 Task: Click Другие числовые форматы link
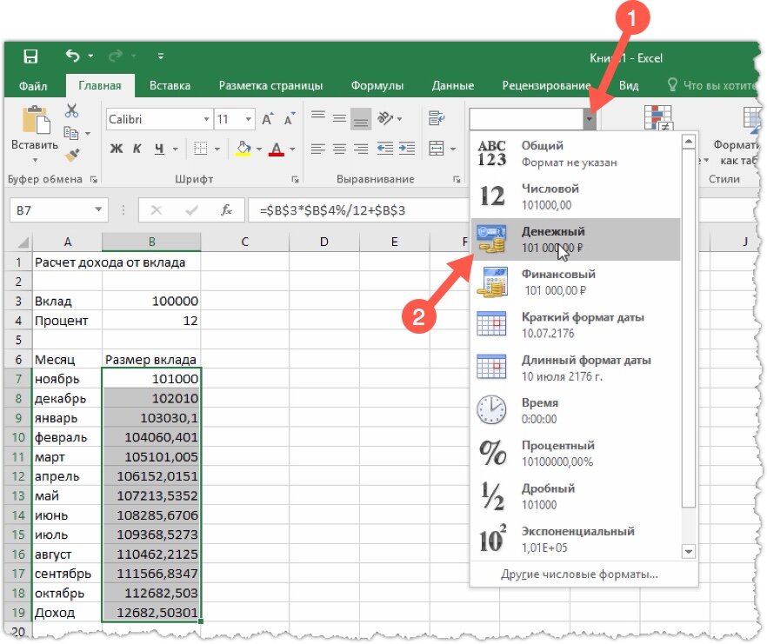click(579, 574)
